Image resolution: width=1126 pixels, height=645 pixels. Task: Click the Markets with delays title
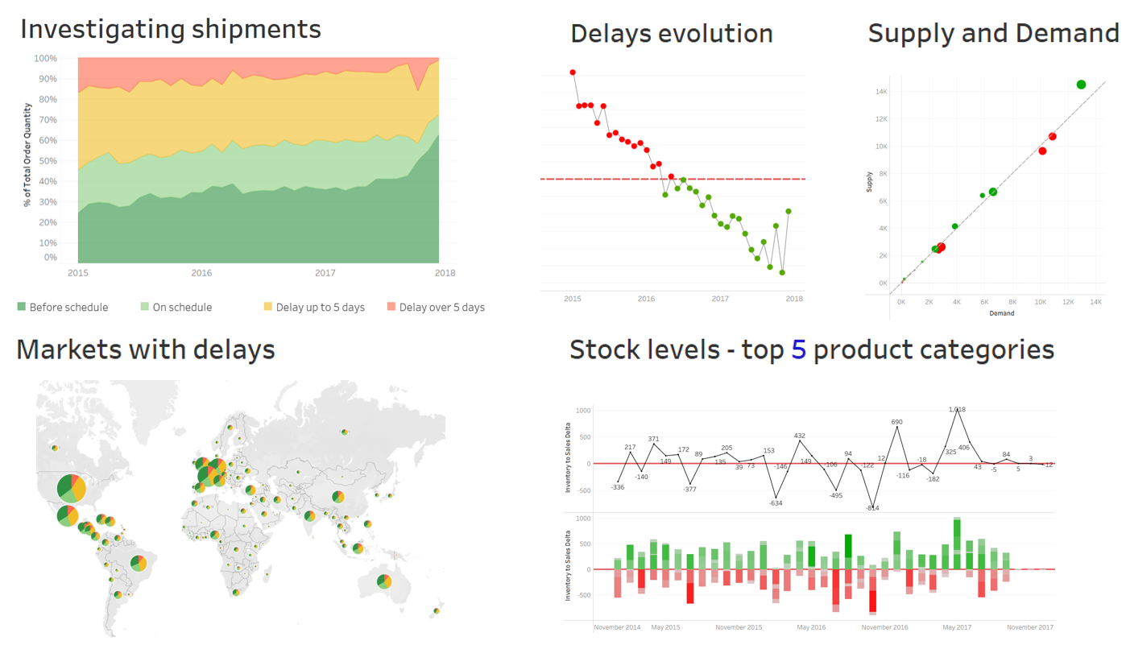[x=146, y=349]
